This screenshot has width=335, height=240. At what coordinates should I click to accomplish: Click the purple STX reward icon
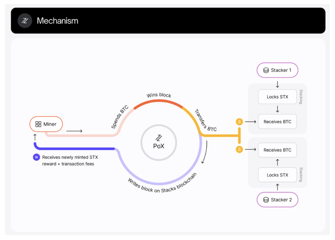[36, 157]
